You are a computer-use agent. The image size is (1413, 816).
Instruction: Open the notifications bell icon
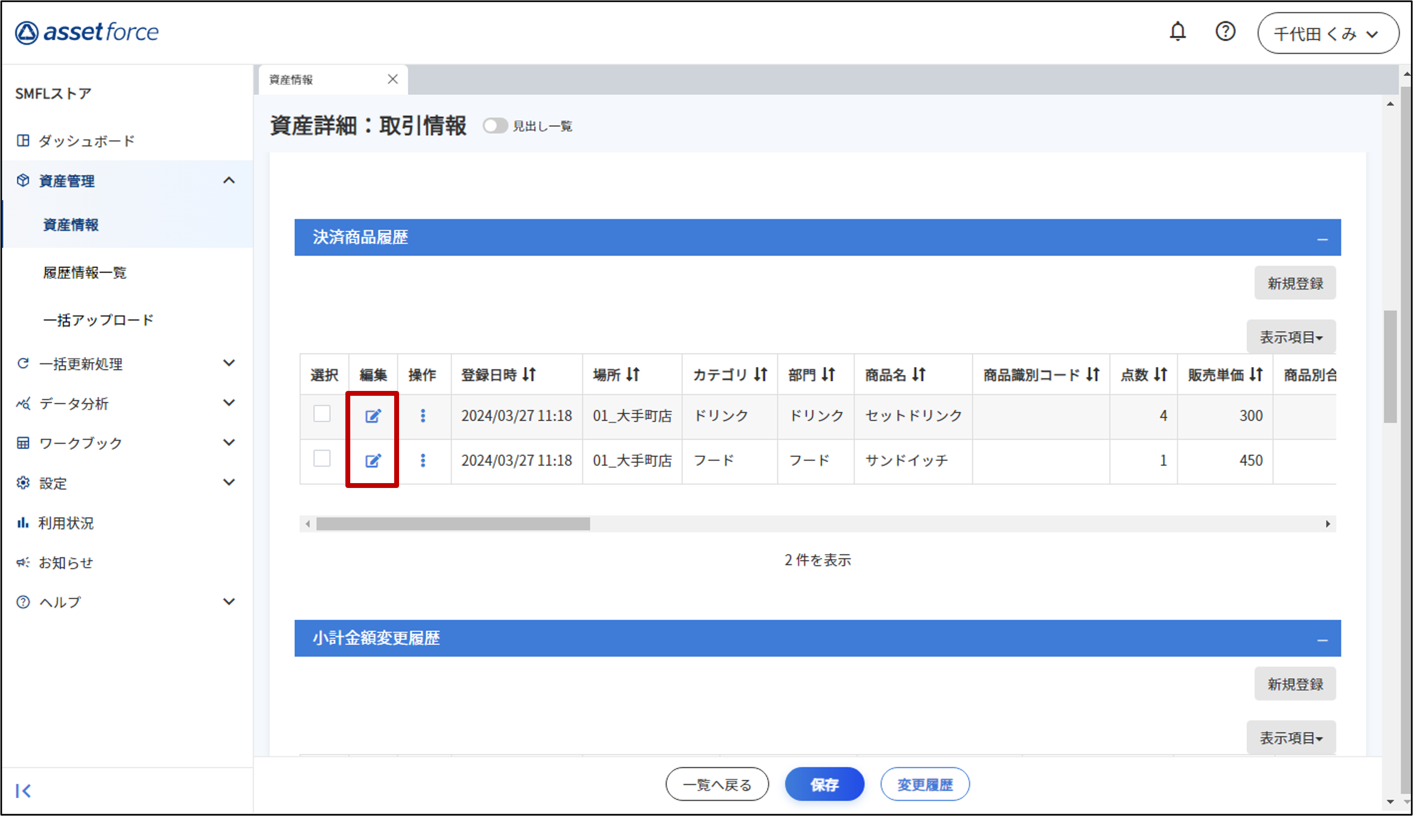click(1177, 31)
